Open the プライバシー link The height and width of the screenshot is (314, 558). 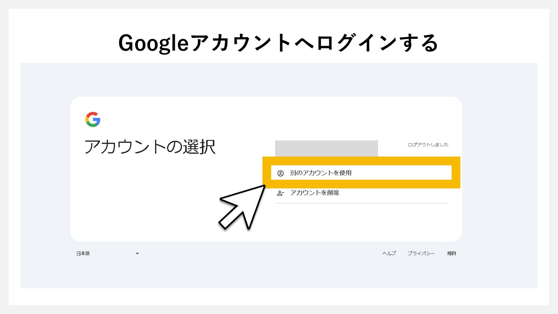pos(421,253)
